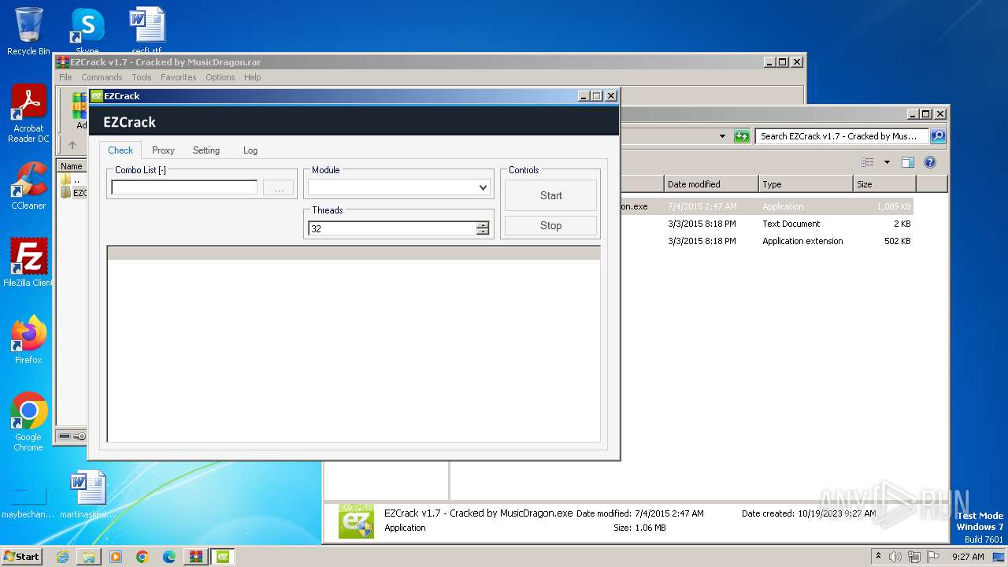Click the Stop button in Controls
The image size is (1008, 567).
(x=550, y=225)
